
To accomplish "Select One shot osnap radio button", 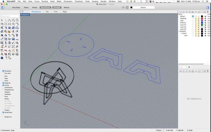I will [3, 73].
